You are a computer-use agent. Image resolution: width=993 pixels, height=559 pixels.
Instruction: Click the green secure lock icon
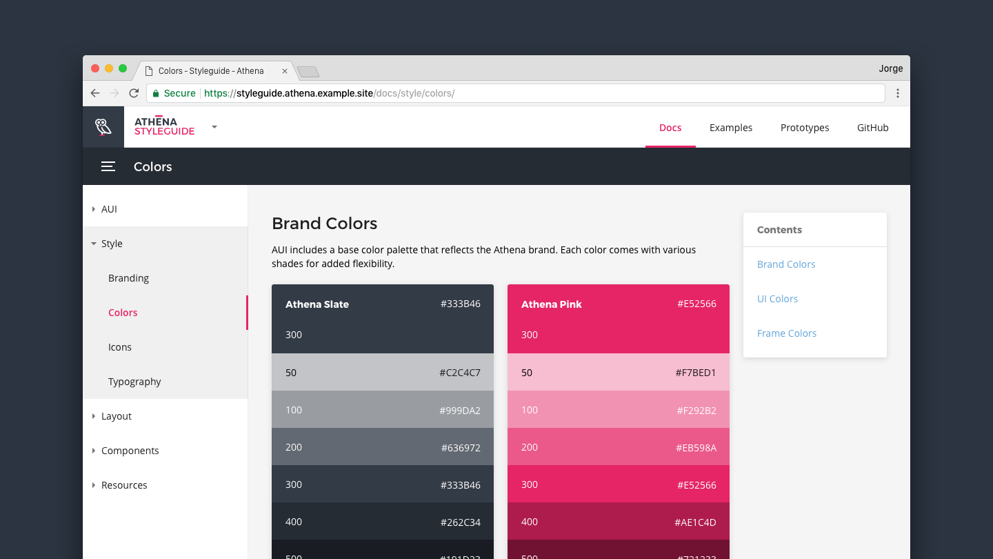point(156,93)
